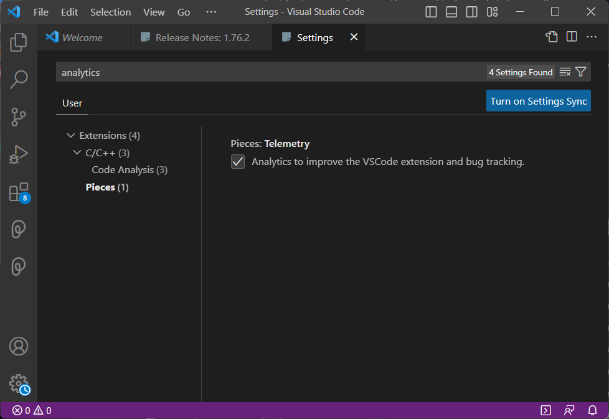The width and height of the screenshot is (609, 419).
Task: Collapse the Extensions (4) tree group
Action: [x=70, y=136]
